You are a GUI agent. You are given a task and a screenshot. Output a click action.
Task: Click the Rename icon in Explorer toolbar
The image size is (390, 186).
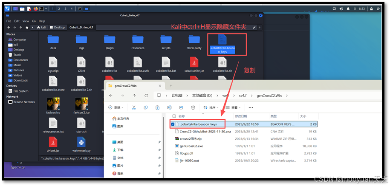169,107
